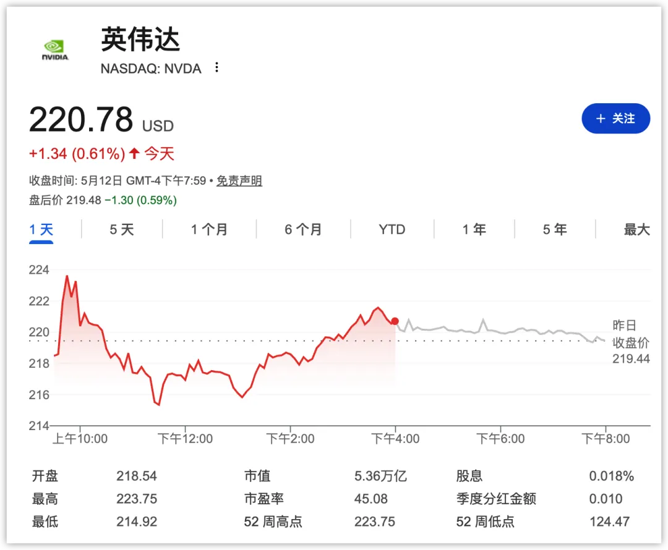The image size is (668, 550).
Task: Click the red up arrow beside 今天
Action: point(134,153)
